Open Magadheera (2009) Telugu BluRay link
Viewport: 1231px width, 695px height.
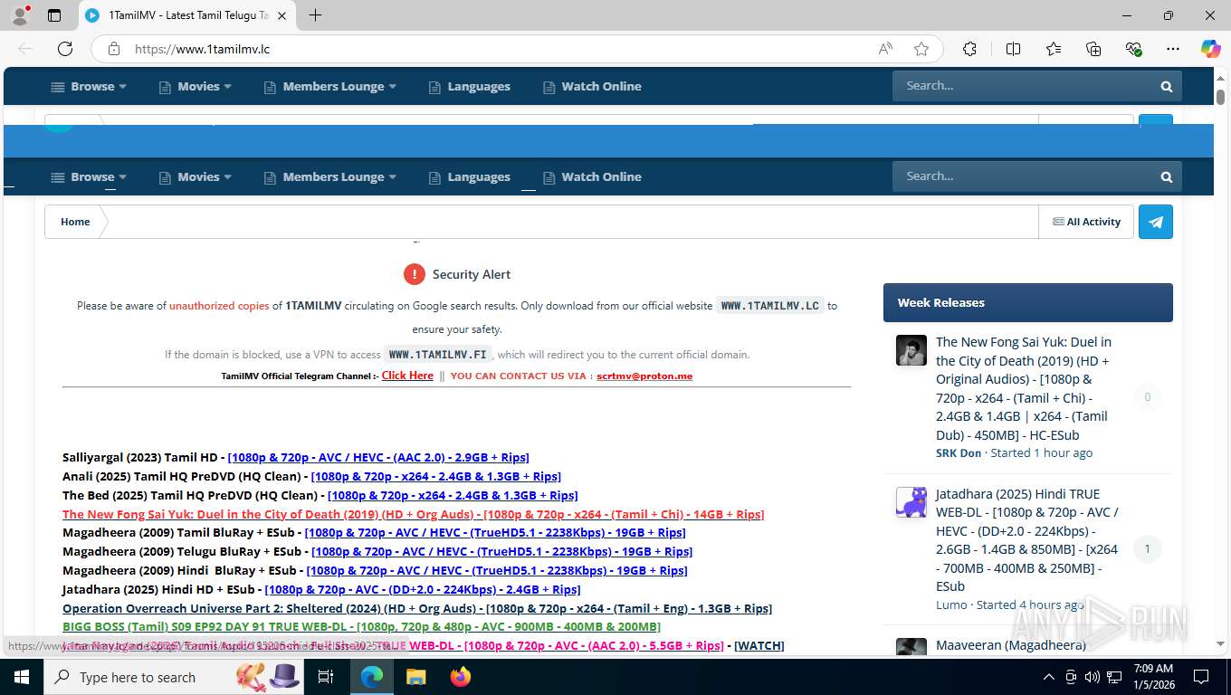501,551
